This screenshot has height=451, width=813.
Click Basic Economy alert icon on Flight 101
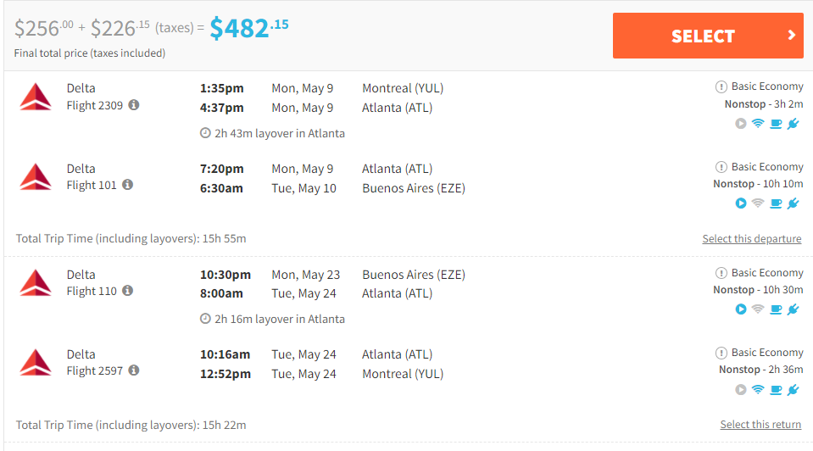[x=721, y=167]
